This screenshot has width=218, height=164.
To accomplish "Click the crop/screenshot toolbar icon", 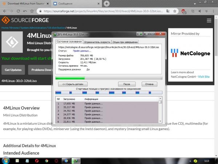I will 193,11.
